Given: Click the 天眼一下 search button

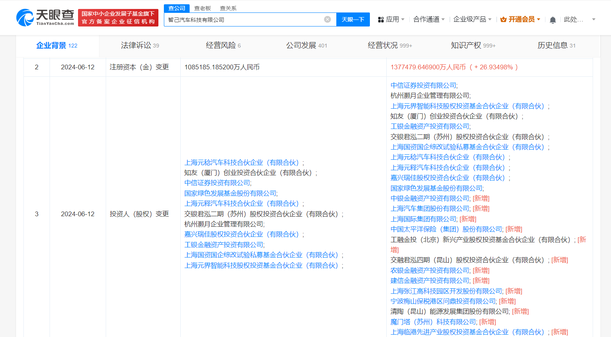Looking at the screenshot, I should (x=353, y=19).
